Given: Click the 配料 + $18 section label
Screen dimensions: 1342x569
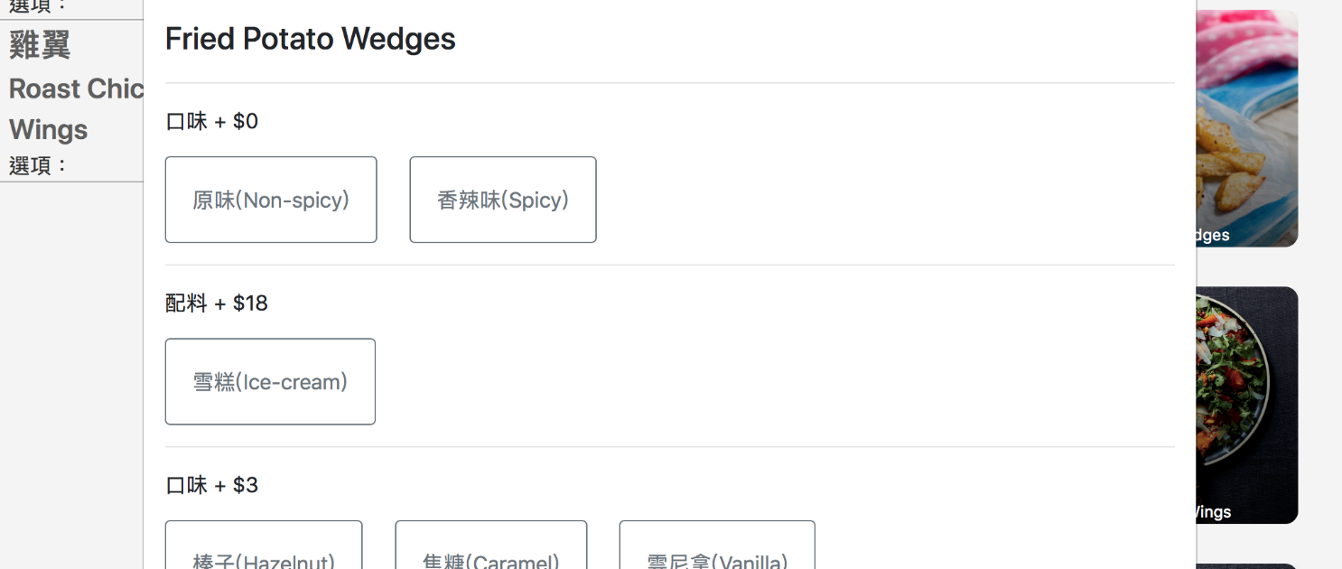Looking at the screenshot, I should point(217,303).
